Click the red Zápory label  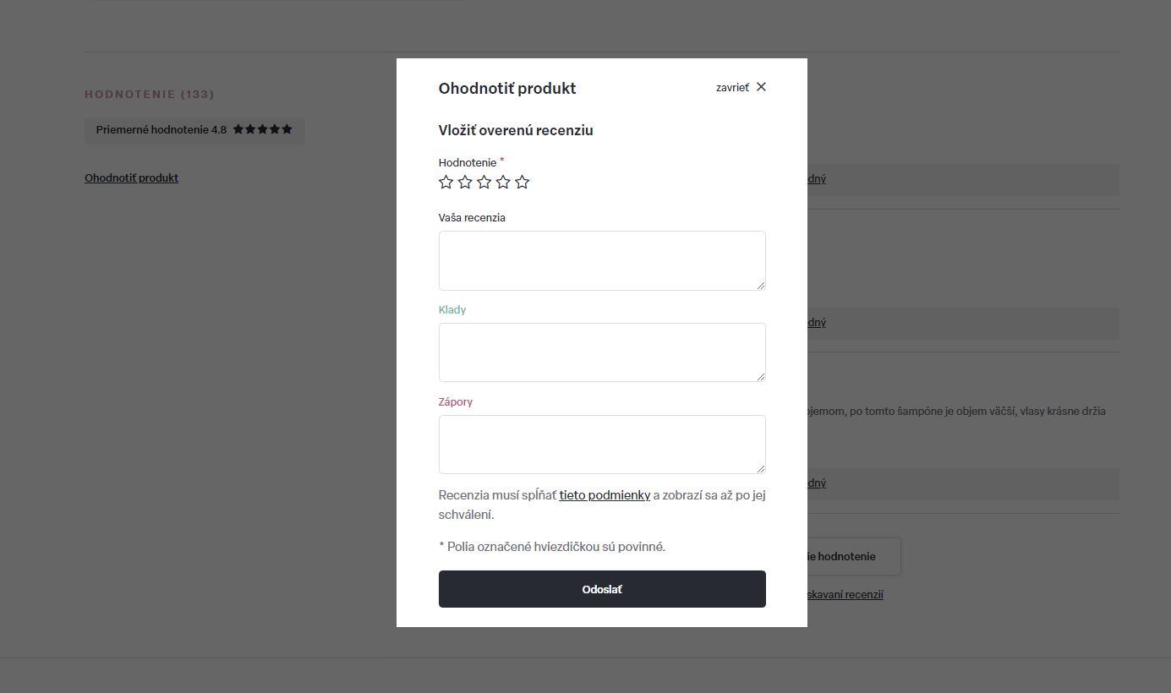[456, 401]
